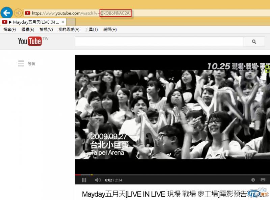The image size is (270, 200).
Task: Click the magnifier search button
Action: tap(254, 41)
